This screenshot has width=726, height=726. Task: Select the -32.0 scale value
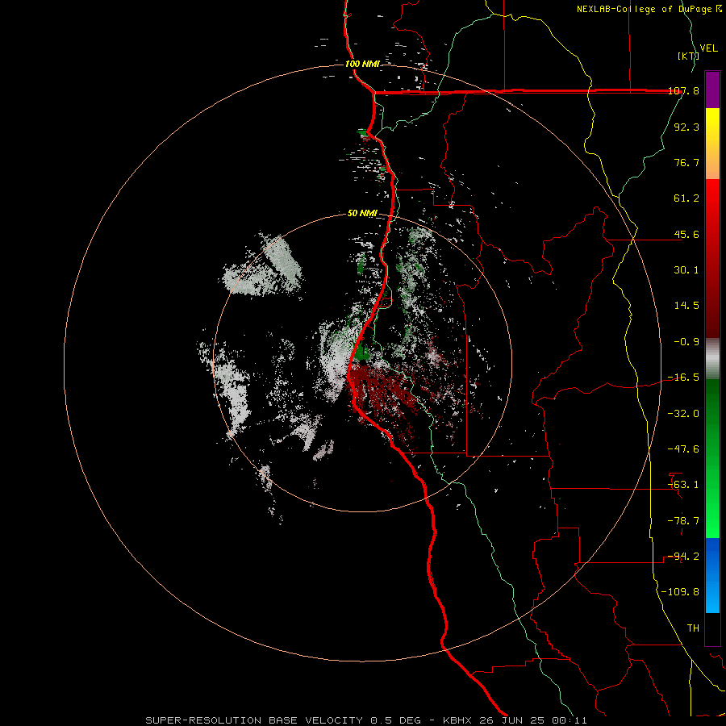tap(683, 414)
